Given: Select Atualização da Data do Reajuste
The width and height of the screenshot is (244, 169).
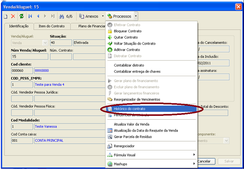Looking at the screenshot, I should [x=151, y=131].
